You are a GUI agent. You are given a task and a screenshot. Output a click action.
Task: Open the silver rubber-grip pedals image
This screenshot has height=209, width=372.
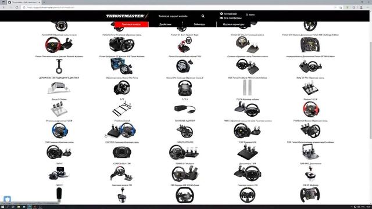(x=59, y=109)
